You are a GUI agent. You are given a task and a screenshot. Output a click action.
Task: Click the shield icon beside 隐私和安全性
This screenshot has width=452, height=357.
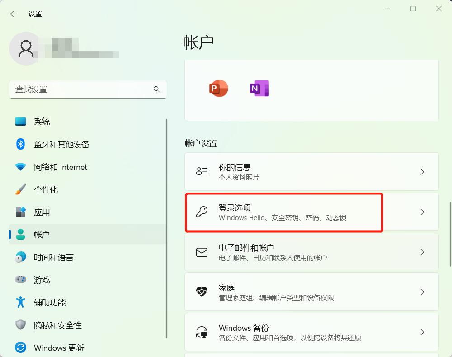tap(21, 325)
